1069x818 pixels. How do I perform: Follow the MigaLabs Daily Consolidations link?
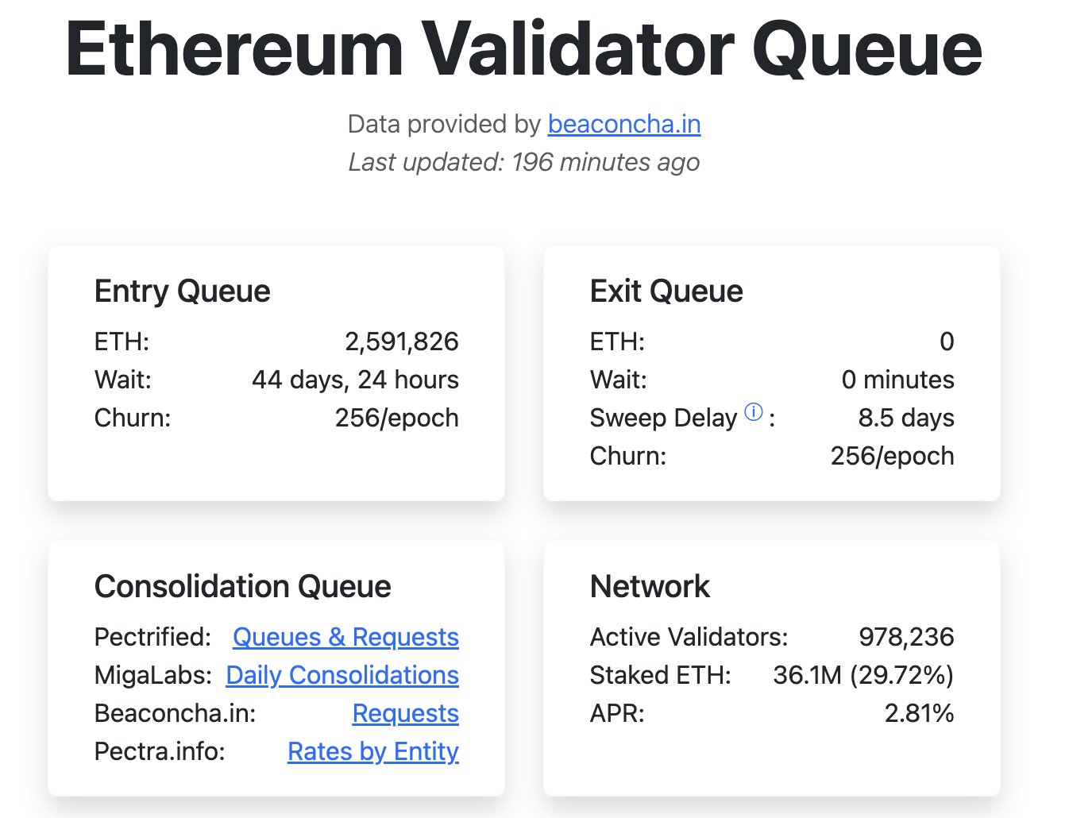[x=342, y=675]
